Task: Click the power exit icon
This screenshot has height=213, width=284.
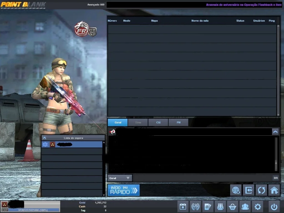Action: pos(274,207)
